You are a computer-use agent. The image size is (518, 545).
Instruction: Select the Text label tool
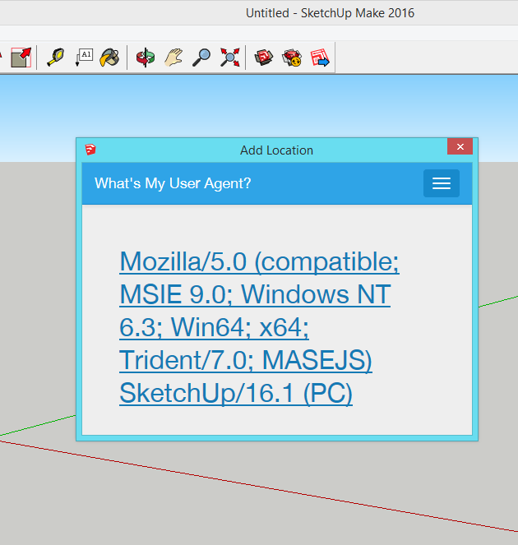tap(84, 58)
